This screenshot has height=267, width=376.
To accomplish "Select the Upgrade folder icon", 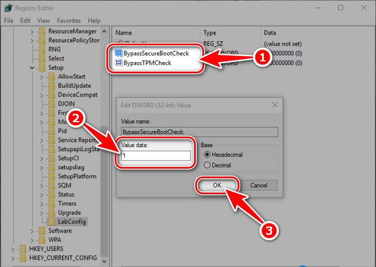I will tap(52, 213).
